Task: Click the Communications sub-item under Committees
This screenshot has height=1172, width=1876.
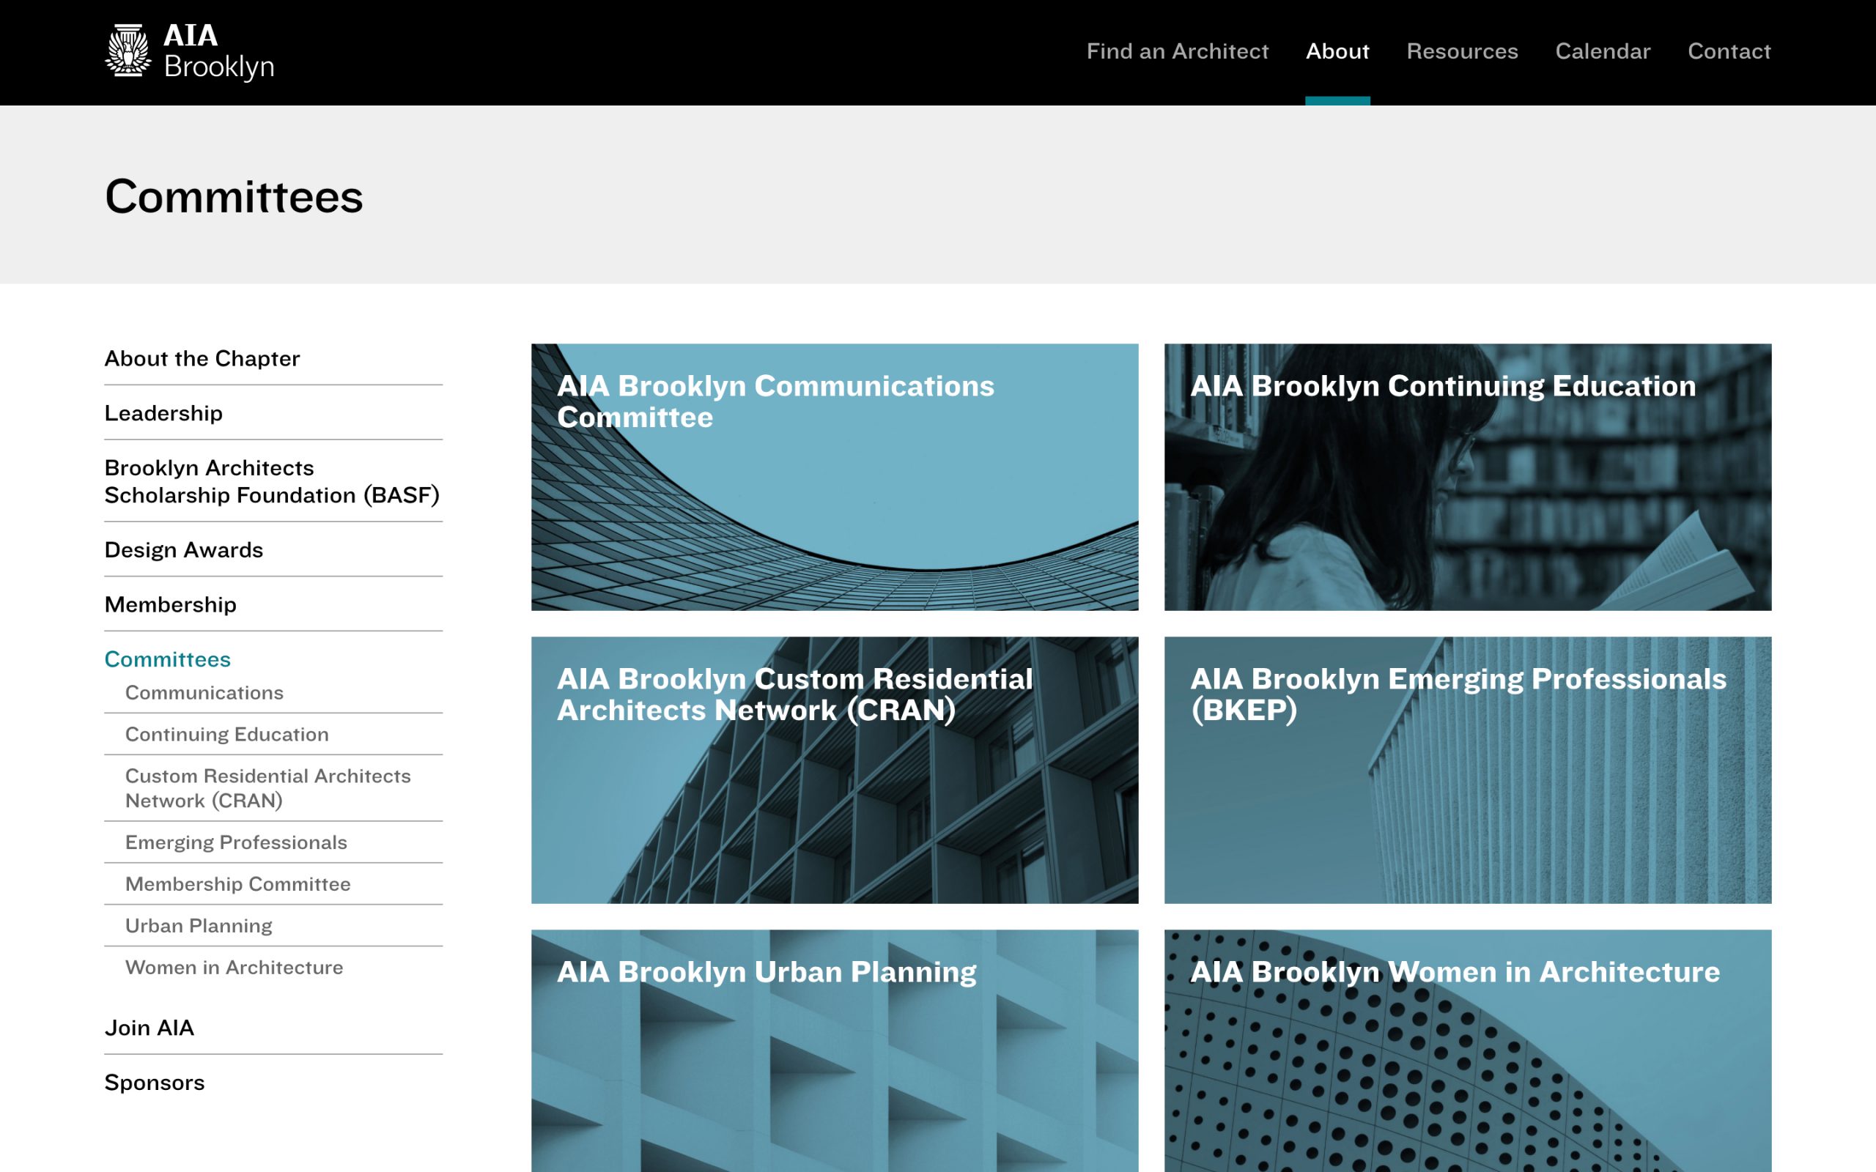Action: [x=204, y=692]
